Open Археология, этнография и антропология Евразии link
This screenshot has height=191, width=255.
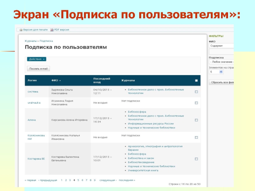click(155, 148)
